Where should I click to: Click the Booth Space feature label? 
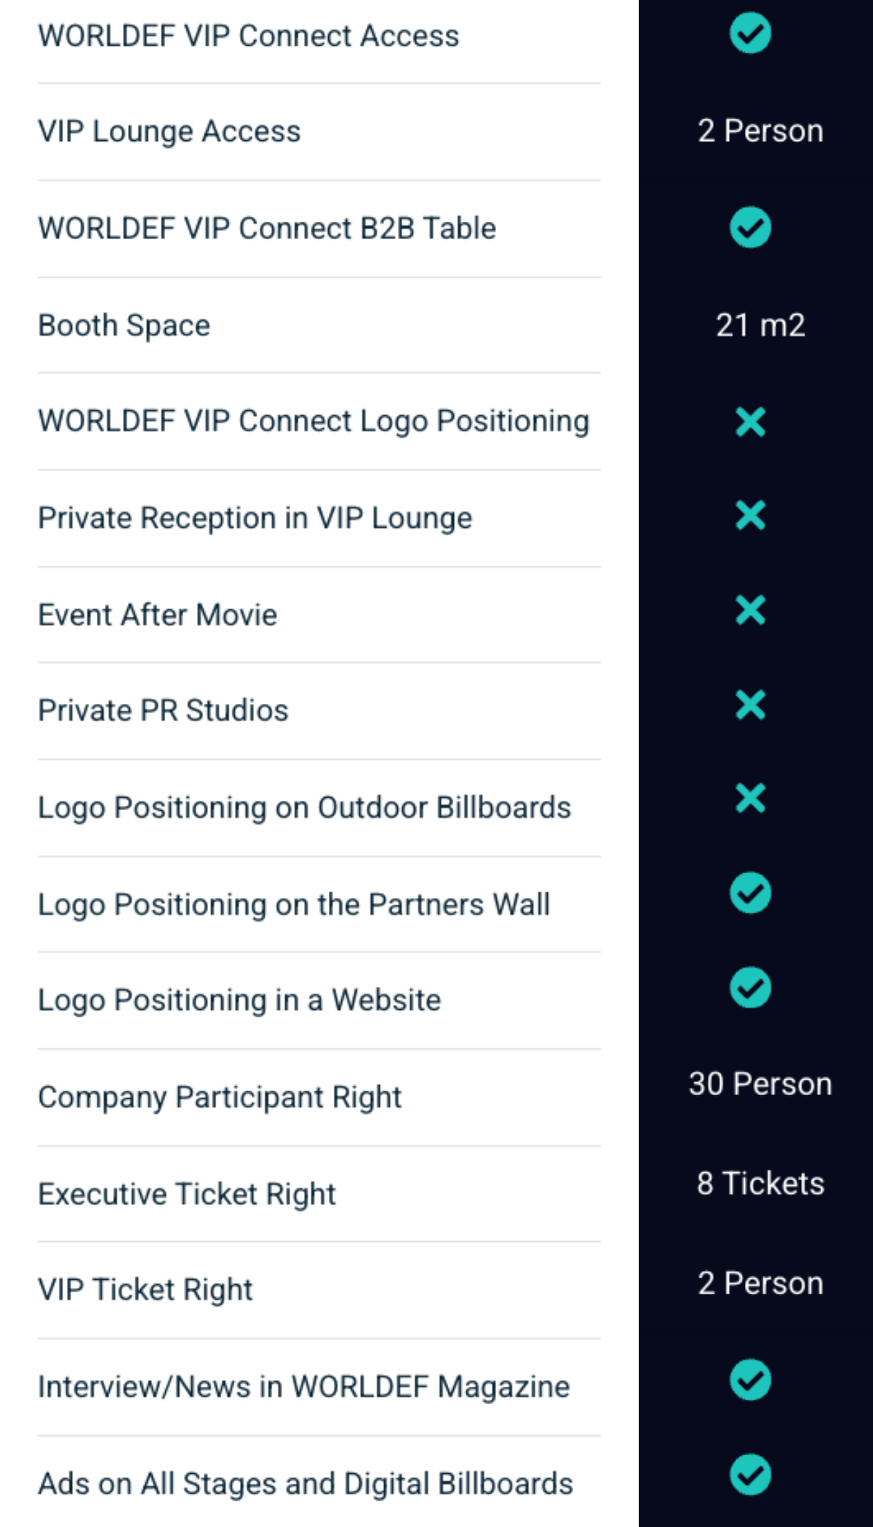[124, 325]
